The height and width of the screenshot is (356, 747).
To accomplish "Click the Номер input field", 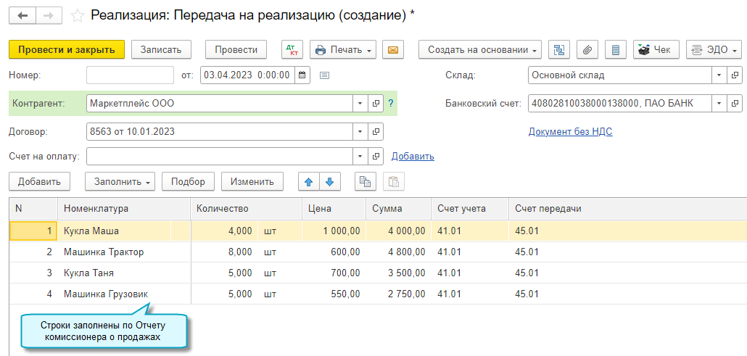I will coord(130,75).
